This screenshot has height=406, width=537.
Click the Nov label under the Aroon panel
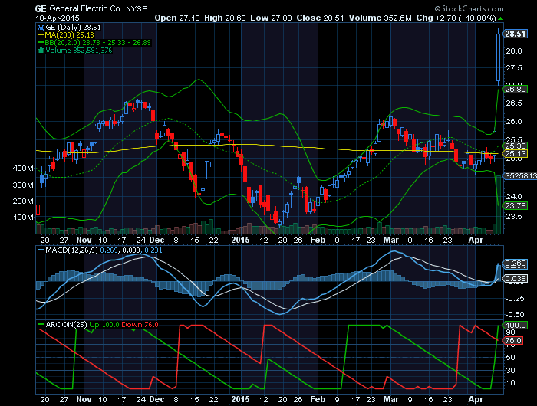tap(84, 399)
